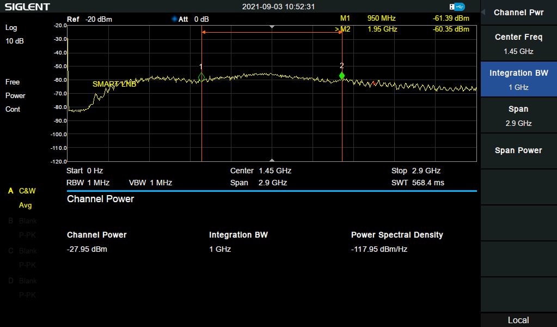Image resolution: width=557 pixels, height=327 pixels.
Task: Click the RBW 1 MHz readout
Action: [x=88, y=183]
